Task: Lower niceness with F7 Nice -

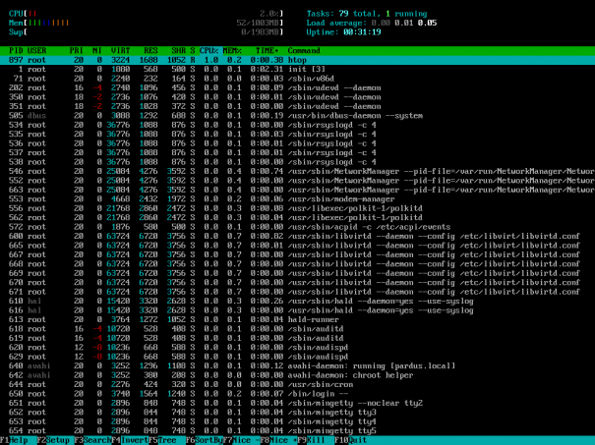Action: 241,440
